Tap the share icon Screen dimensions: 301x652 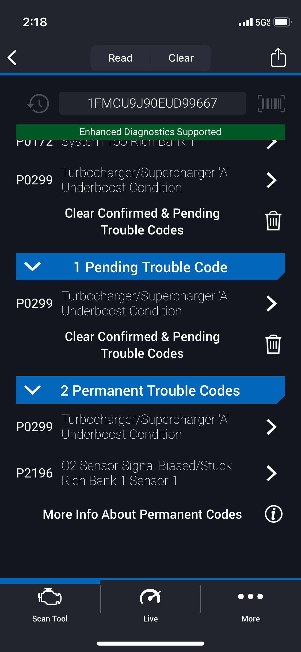click(278, 57)
